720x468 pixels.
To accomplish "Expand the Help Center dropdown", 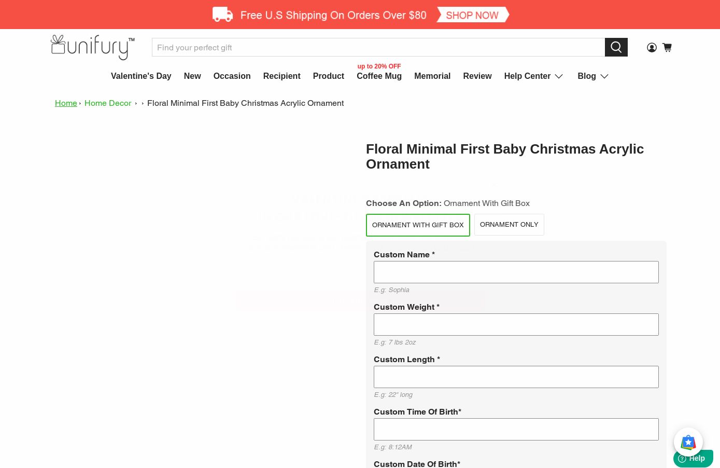I will click(533, 76).
